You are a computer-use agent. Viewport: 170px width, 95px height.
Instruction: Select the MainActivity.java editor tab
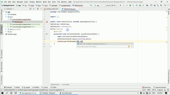70,9
